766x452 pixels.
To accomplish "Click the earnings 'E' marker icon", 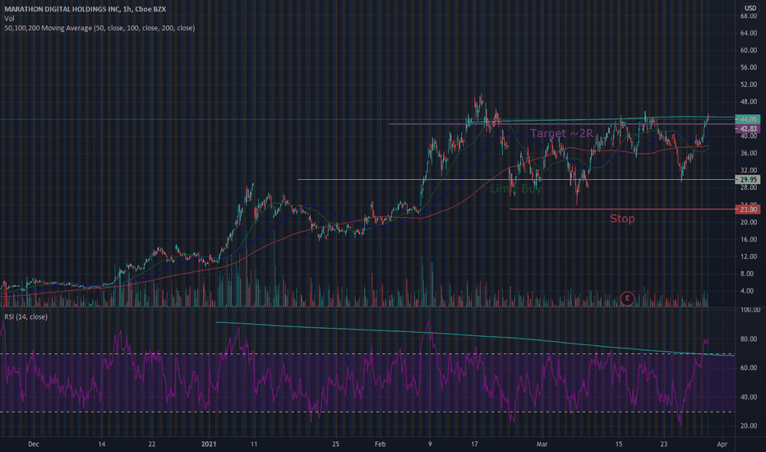I will click(x=627, y=298).
